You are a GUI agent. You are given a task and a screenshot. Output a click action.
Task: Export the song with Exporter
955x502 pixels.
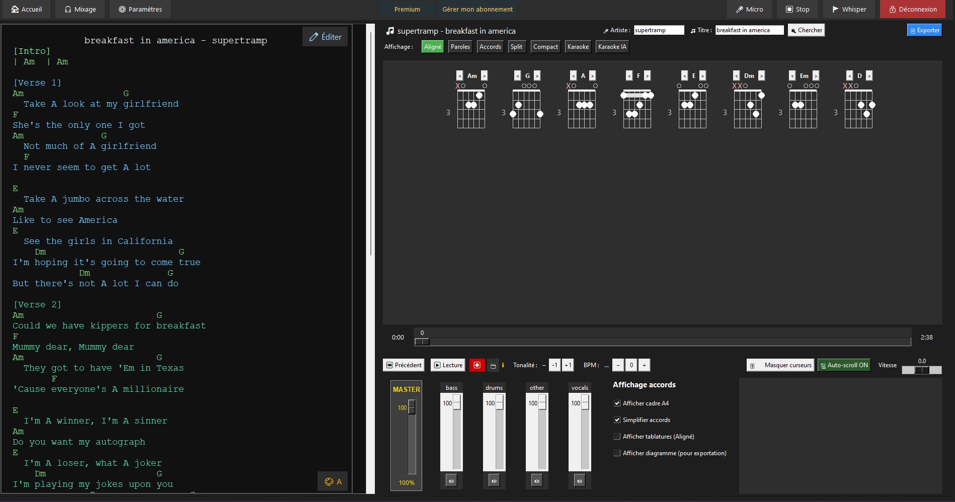[x=924, y=30]
